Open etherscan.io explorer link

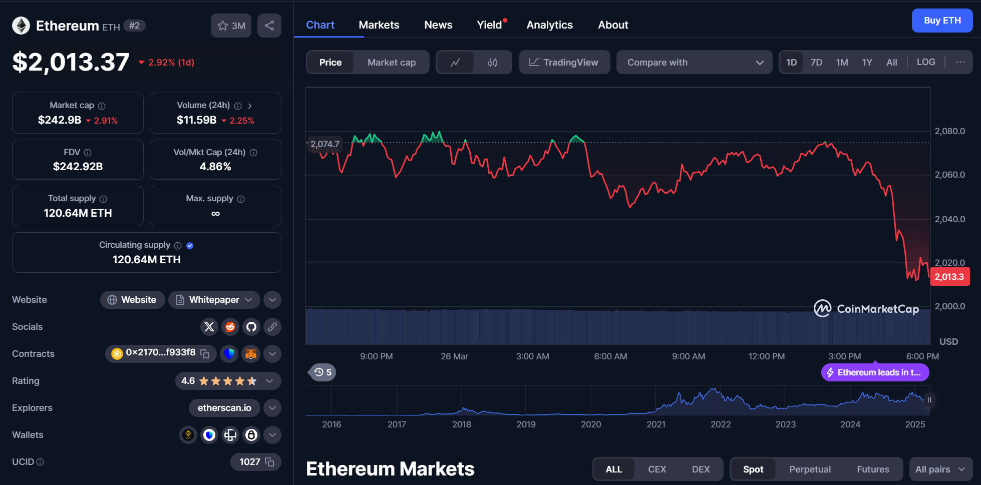point(224,407)
